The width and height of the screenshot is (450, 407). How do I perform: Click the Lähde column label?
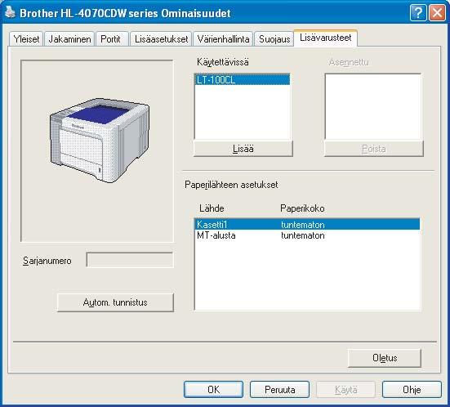tap(212, 208)
